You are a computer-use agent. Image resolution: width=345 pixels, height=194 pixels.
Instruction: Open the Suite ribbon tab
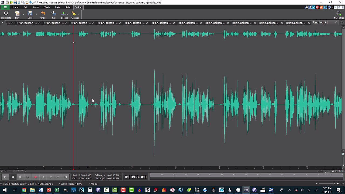pos(68,7)
